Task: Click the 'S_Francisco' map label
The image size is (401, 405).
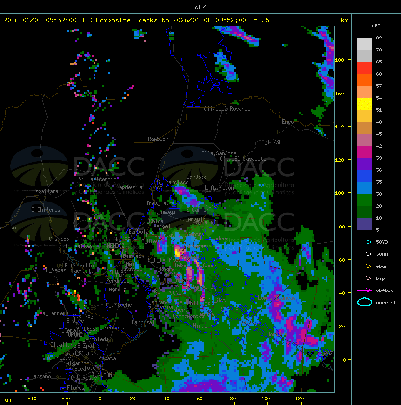Action: click(x=173, y=182)
